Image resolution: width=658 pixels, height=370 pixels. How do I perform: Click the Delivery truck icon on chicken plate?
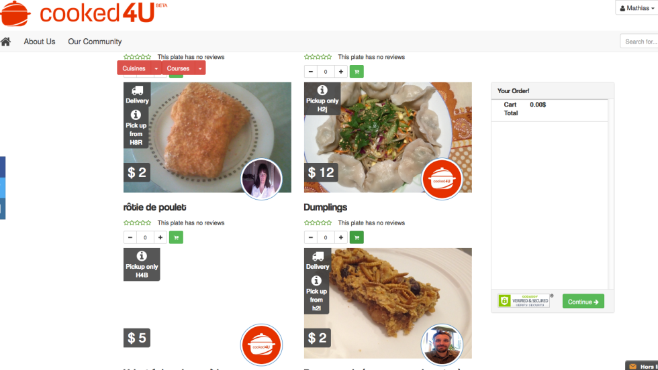[137, 90]
